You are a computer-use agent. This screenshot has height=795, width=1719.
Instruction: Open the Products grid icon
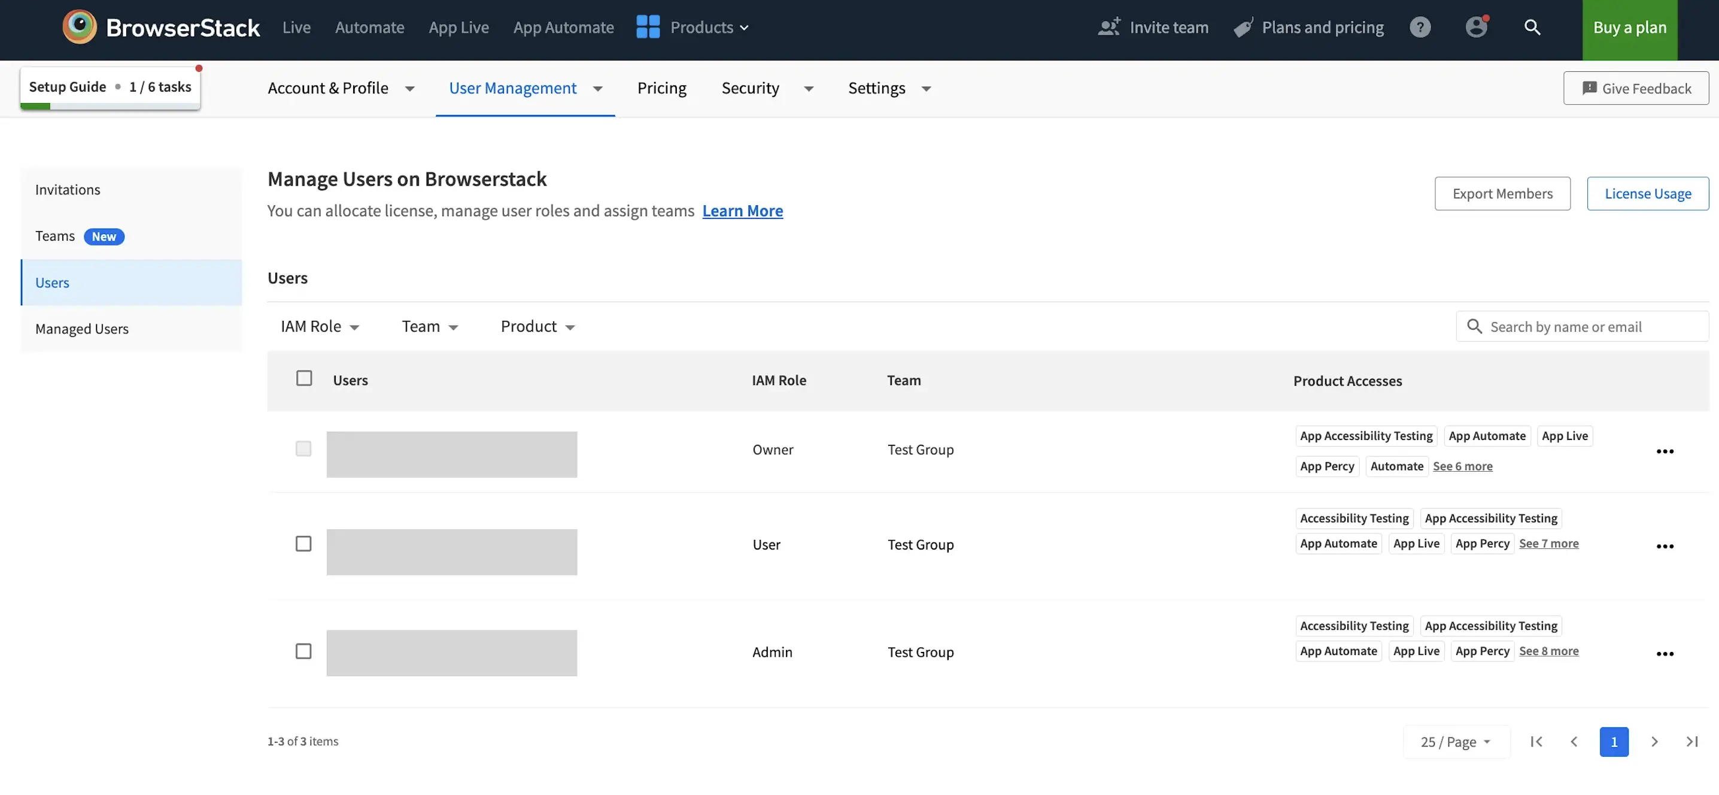pos(647,27)
